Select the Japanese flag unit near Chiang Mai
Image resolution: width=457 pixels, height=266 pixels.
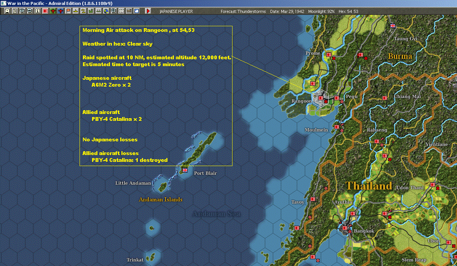coord(385,98)
